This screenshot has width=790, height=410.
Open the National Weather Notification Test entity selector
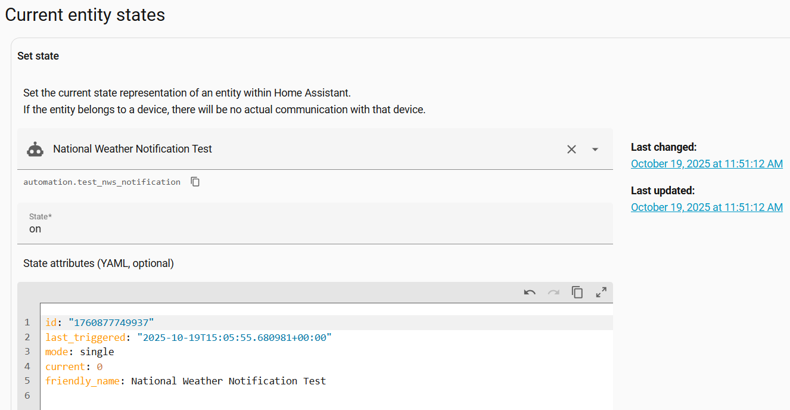tap(298, 149)
